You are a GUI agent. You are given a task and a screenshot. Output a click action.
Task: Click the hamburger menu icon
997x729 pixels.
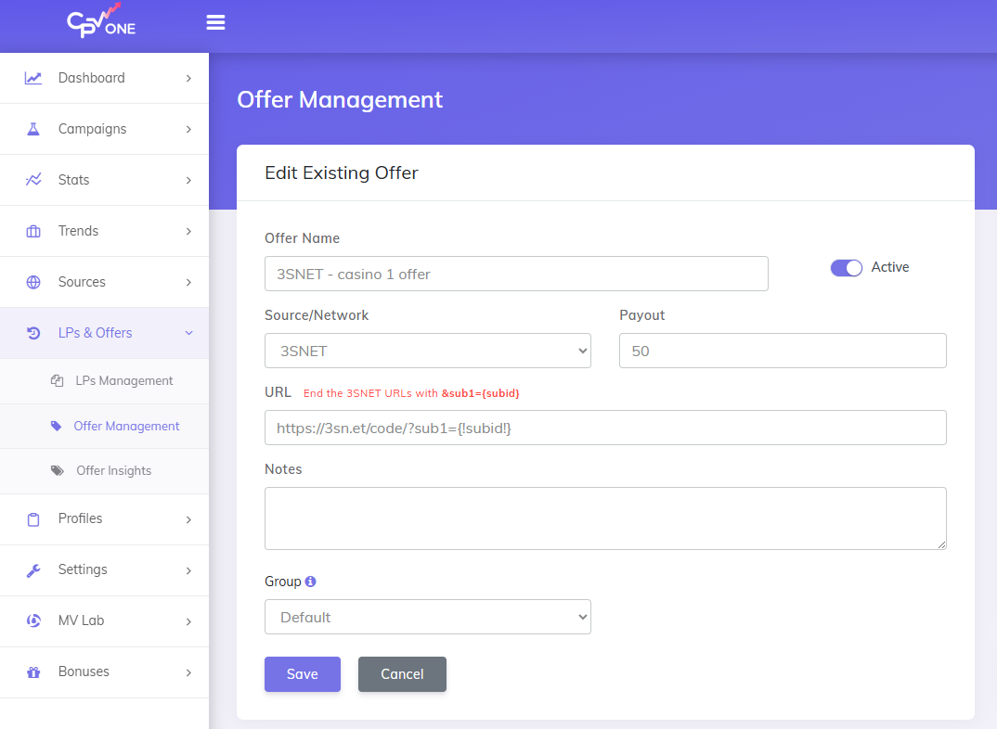(215, 22)
